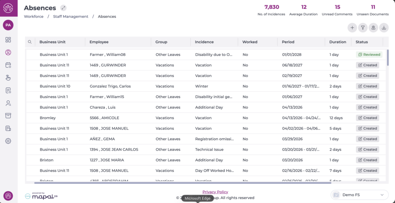Image resolution: width=395 pixels, height=203 pixels.
Task: Click the Reviewed status badge in first row
Action: [369, 54]
